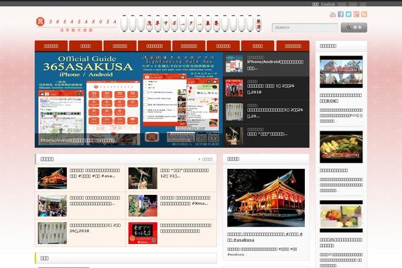Open article-grid title ending "26,2018" beside white lanterns
This screenshot has width=402, height=268.
click(x=95, y=228)
